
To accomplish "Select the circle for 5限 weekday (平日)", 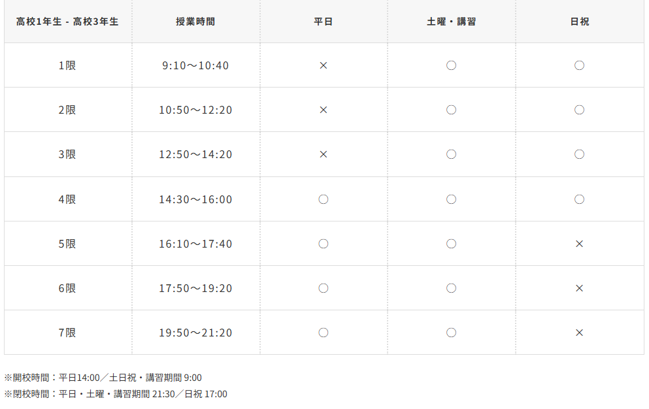I will pos(323,244).
